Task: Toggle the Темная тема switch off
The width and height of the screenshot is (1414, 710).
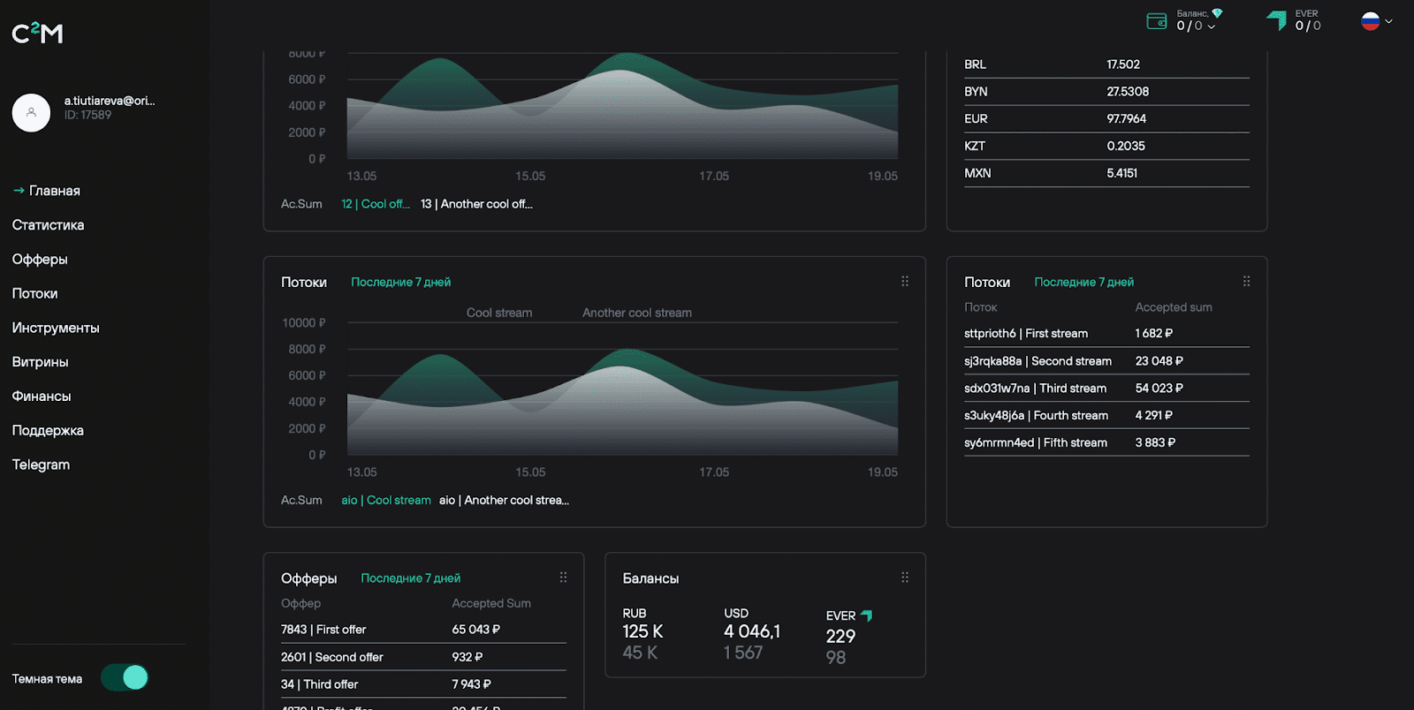Action: [x=125, y=677]
